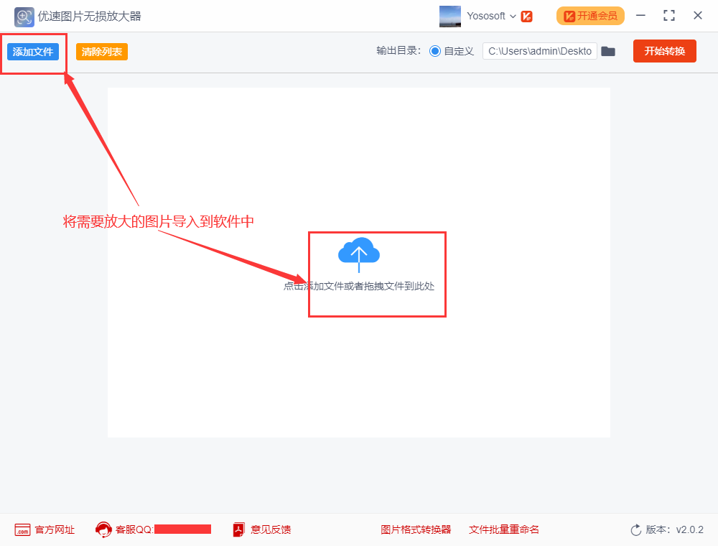Open the folder browser for output directory
Viewport: 718px width, 546px height.
coord(608,51)
